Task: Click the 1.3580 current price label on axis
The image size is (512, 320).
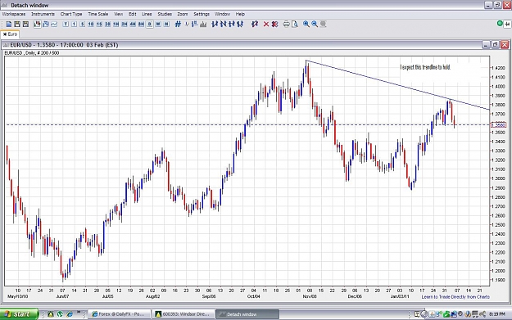Action: coord(498,125)
